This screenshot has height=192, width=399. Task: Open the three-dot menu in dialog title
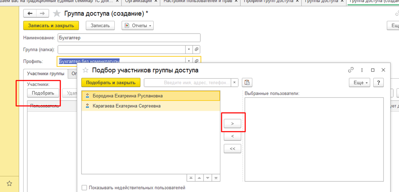362,70
